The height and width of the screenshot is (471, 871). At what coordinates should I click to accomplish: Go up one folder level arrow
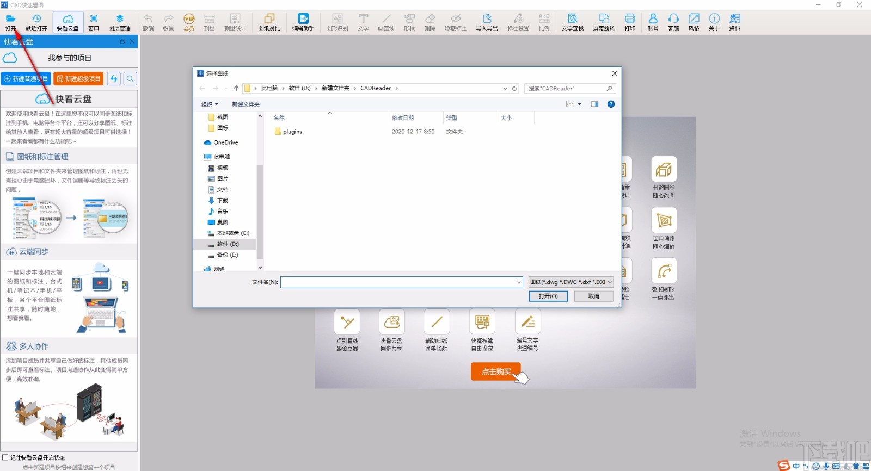coord(236,88)
